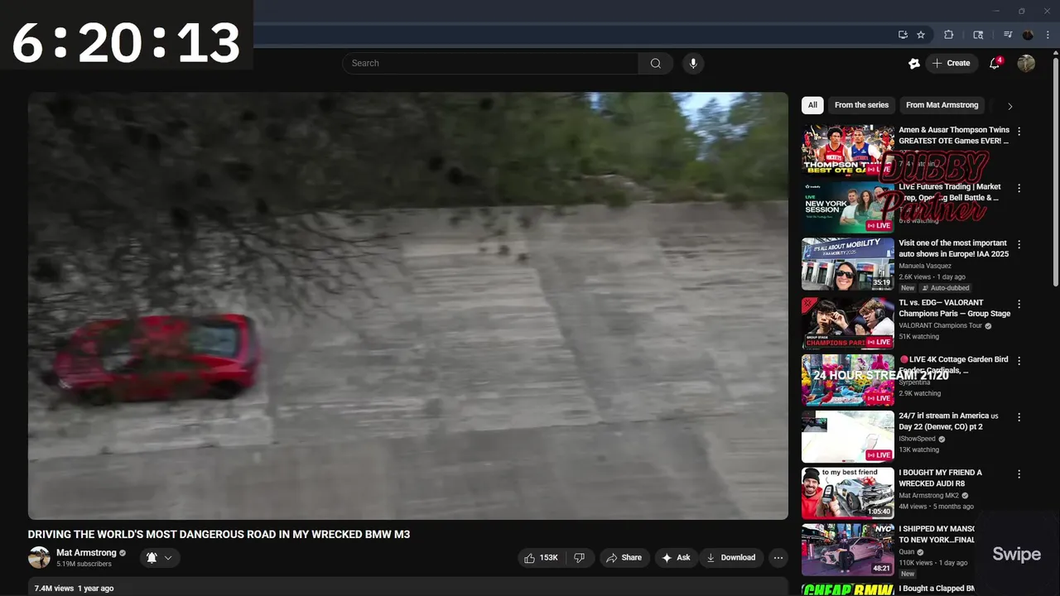Open options menu for Thompson Twins video
The width and height of the screenshot is (1060, 596).
point(1019,132)
